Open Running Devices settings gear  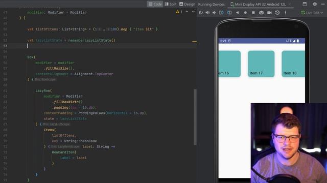[315, 4]
